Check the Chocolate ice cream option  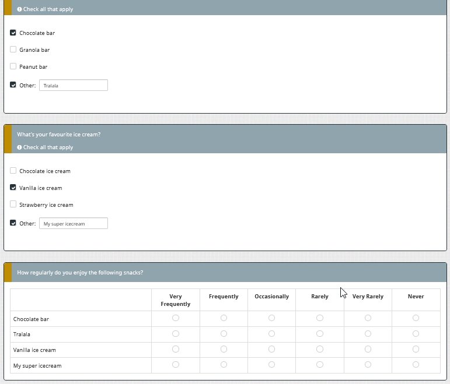[x=13, y=171]
